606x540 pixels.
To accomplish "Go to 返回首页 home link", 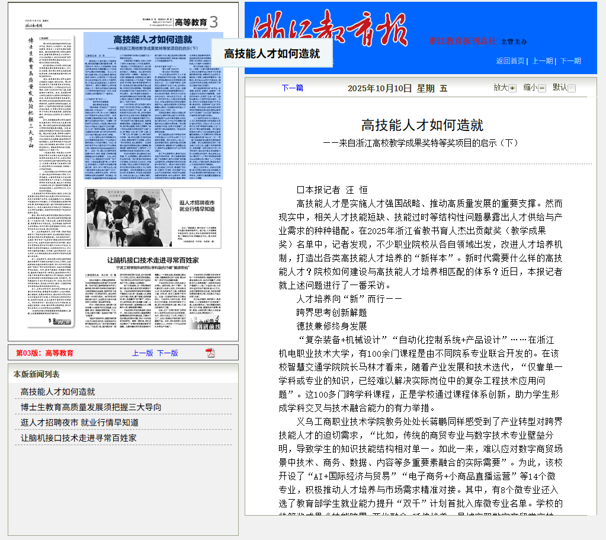I will pyautogui.click(x=510, y=61).
